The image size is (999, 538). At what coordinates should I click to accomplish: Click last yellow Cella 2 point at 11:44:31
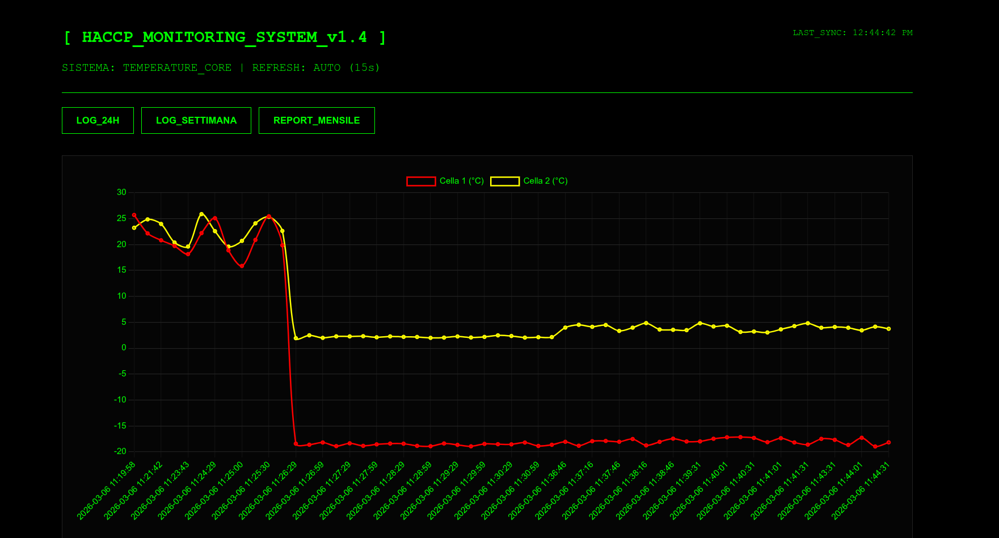click(888, 329)
